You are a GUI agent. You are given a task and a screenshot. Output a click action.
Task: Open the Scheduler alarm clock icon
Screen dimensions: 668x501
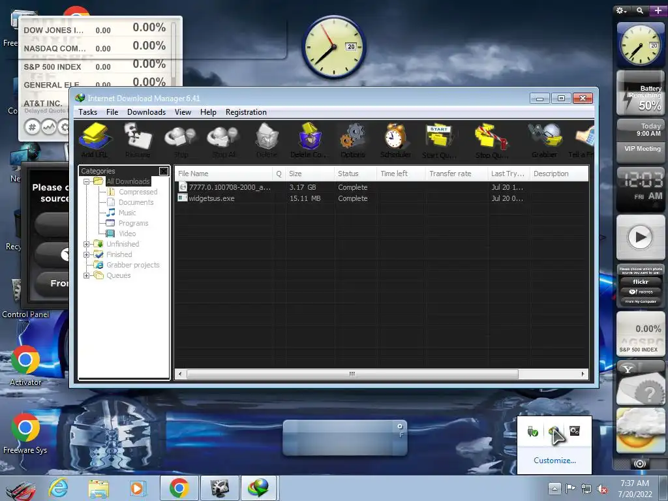[x=395, y=141]
